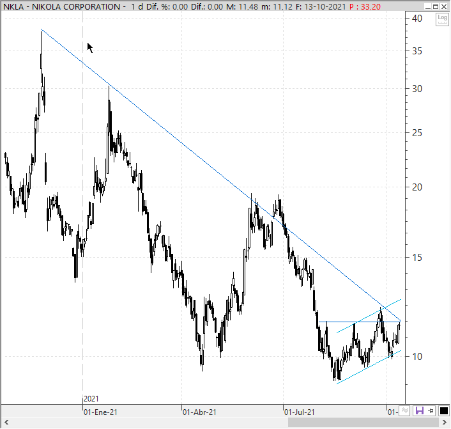The image size is (451, 429).
Task: Click the 20 price axis label
Action: [417, 187]
